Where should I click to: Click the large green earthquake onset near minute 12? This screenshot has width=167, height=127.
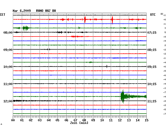[x=123, y=96]
